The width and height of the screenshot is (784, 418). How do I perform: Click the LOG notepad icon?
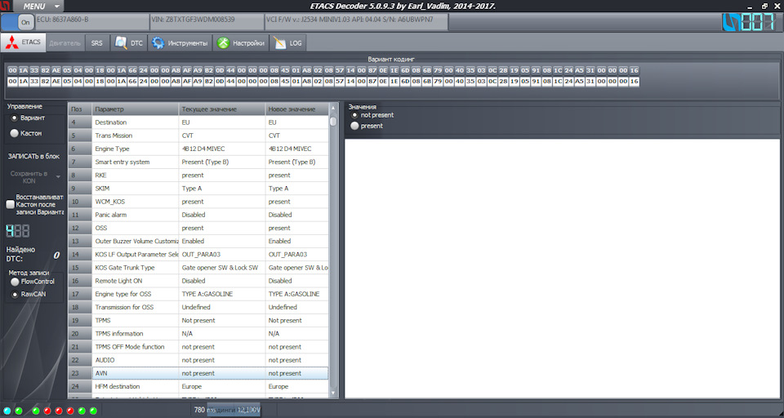click(280, 43)
